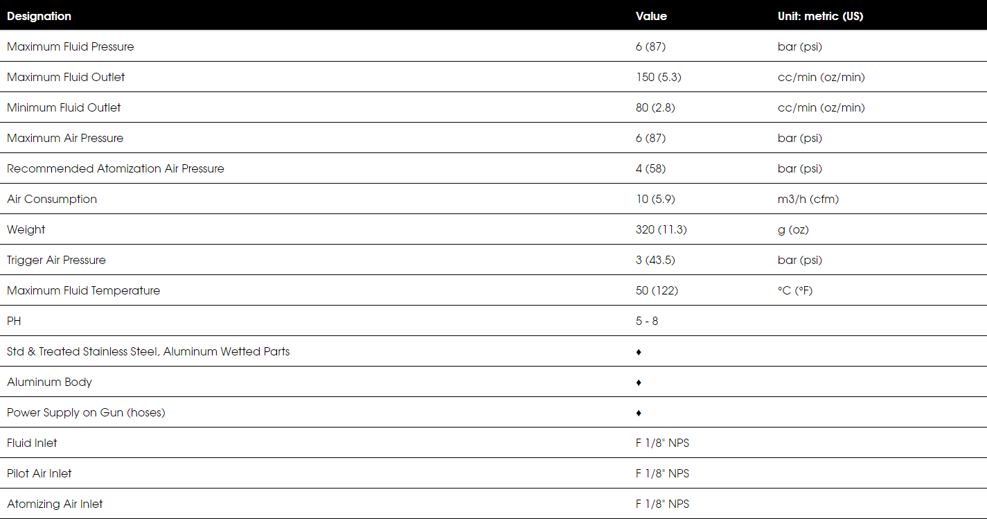Screen dimensions: 987x519
Task: Select the Fluid Inlet value F 1/8" NPS
Action: (x=662, y=443)
